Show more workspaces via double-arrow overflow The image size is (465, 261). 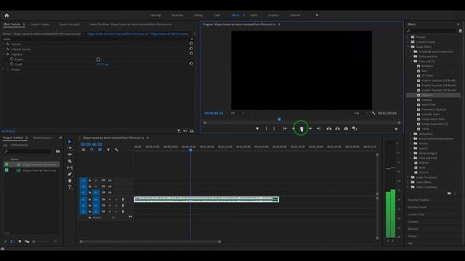[317, 15]
